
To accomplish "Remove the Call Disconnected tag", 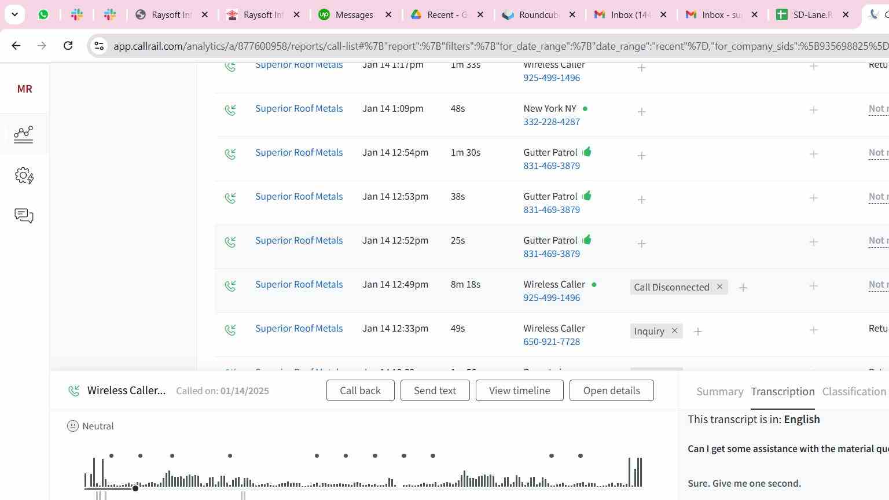I will (x=719, y=286).
